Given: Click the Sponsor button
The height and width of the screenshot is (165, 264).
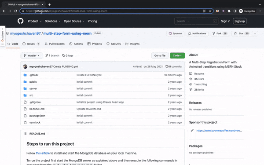Looking at the screenshot, I should pos(175,33).
